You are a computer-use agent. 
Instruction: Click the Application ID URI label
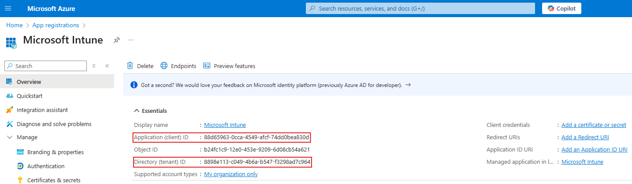click(510, 149)
